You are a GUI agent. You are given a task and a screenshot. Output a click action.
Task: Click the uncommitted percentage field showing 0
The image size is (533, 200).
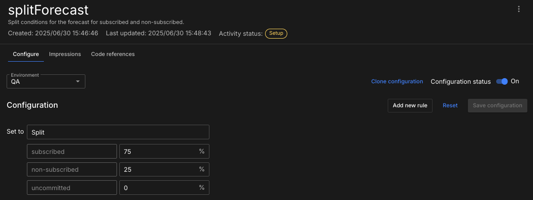tap(158, 188)
